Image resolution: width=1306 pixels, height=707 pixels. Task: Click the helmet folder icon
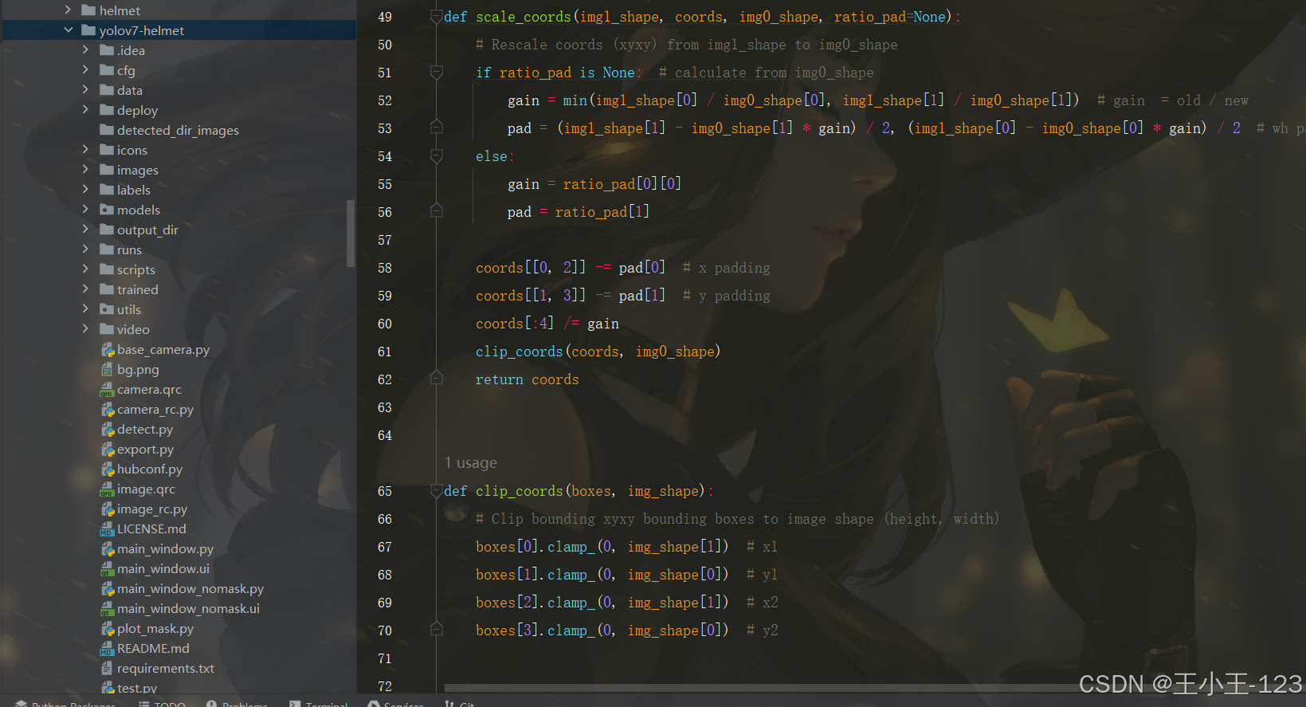click(88, 10)
